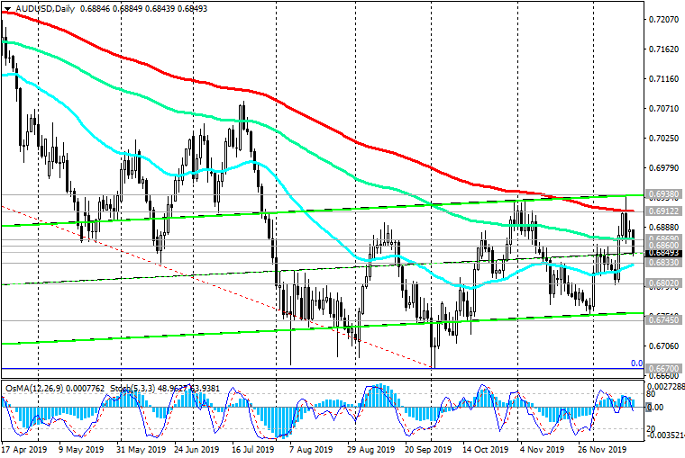
Task: Click the 24 Jun 2019 date label
Action: pos(196,449)
